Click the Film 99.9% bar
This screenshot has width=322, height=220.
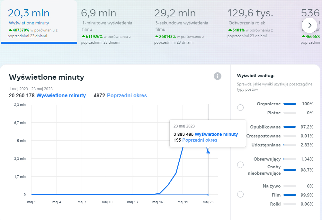[x=290, y=195]
